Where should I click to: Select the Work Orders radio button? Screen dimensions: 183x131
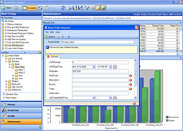pyautogui.click(x=4, y=98)
